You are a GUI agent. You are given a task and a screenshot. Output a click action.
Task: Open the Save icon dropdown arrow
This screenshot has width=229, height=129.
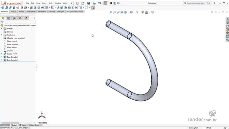click(x=91, y=3)
